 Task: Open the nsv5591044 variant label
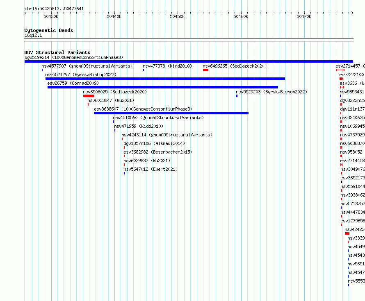[353, 186]
